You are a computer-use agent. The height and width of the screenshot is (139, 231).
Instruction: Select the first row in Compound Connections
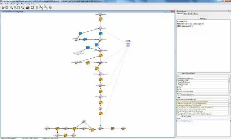coord(202,78)
